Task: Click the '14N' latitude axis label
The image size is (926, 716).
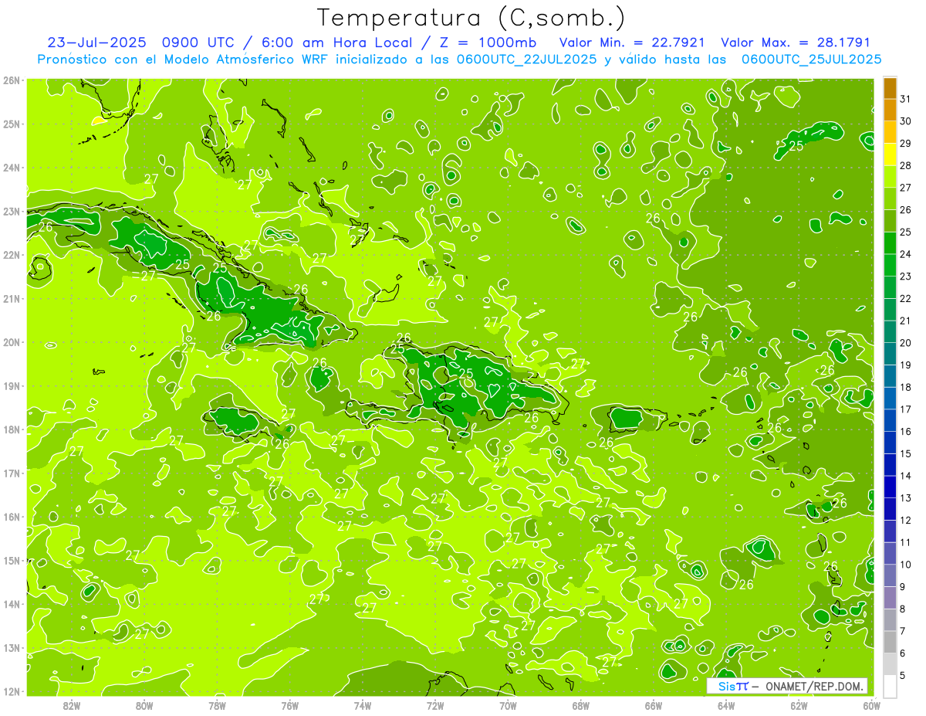Action: [11, 604]
